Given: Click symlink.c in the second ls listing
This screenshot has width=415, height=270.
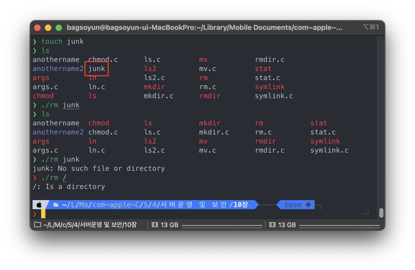Looking at the screenshot, I should 330,150.
